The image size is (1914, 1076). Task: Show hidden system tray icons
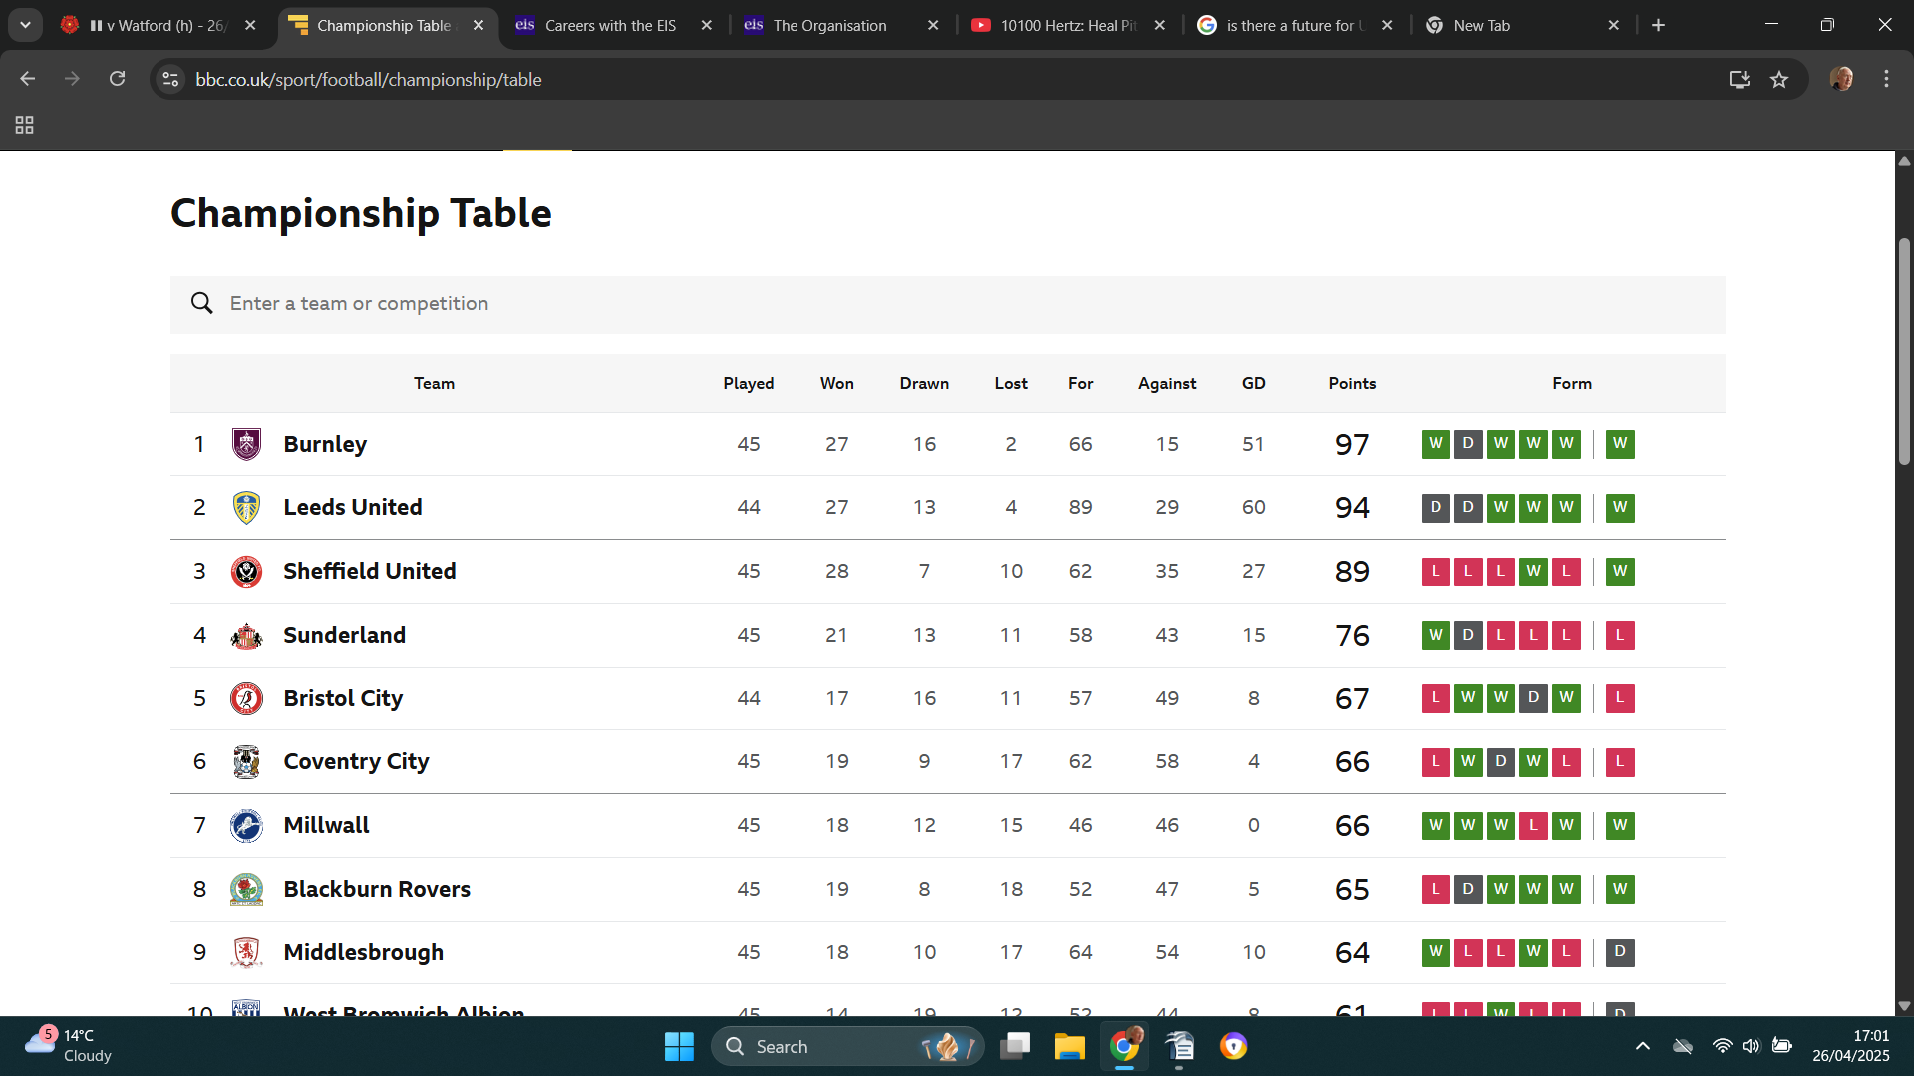coord(1643,1046)
